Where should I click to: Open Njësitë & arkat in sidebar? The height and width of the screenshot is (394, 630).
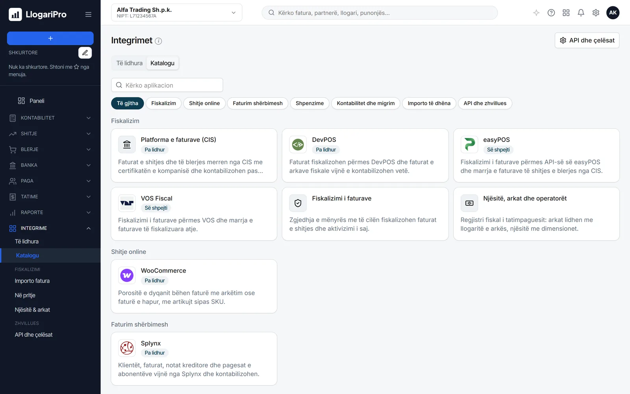click(32, 310)
